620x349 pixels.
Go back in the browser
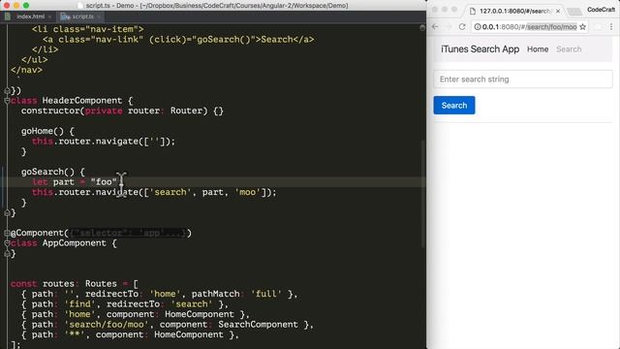coord(435,27)
